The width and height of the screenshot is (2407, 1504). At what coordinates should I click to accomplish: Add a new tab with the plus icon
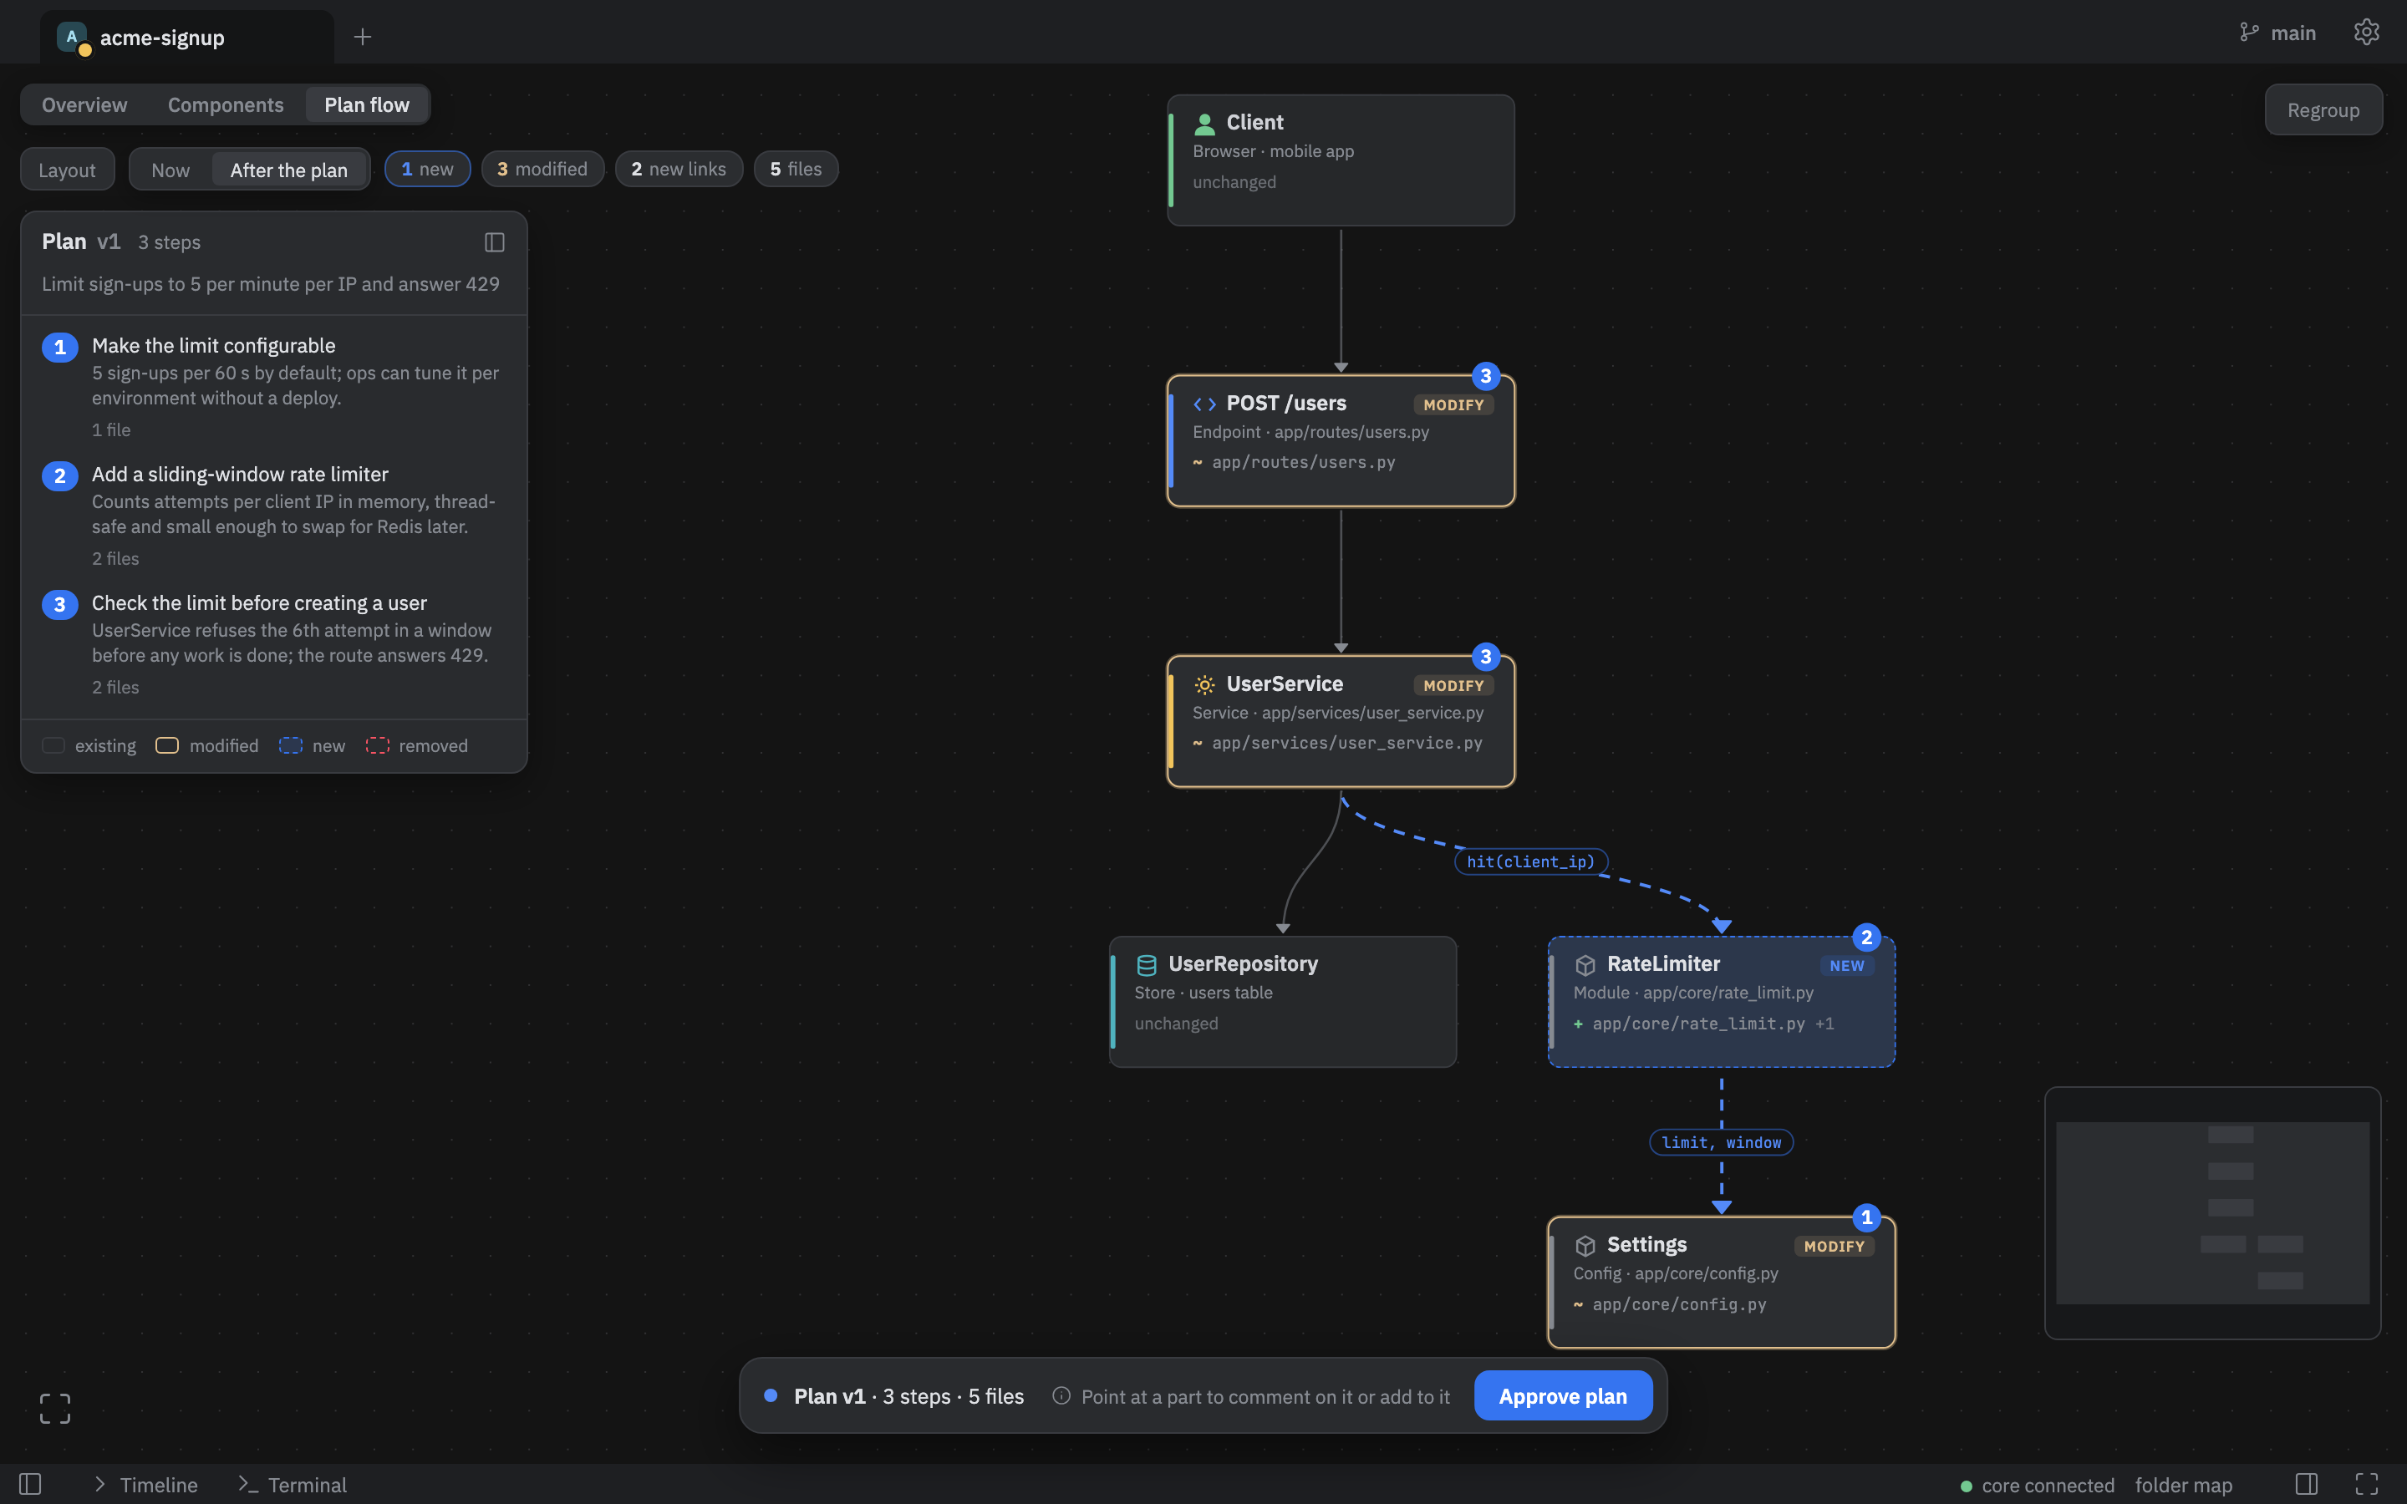(362, 37)
